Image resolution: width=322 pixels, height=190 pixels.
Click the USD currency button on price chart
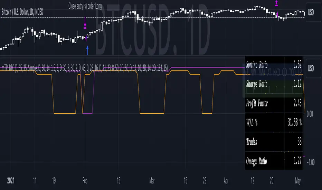pyautogui.click(x=313, y=12)
